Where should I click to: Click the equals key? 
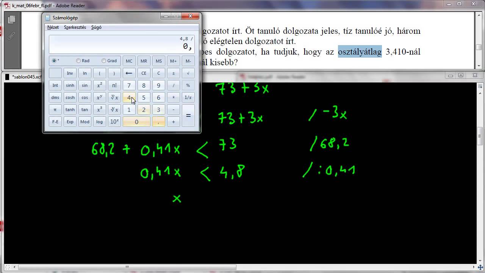(x=188, y=116)
